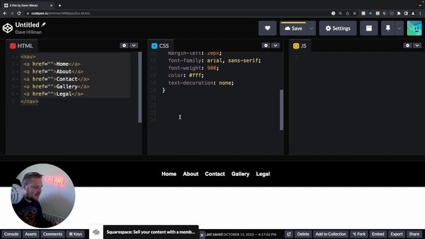The image size is (425, 239).
Task: Open browser extensions puzzle icon
Action: pos(398,13)
